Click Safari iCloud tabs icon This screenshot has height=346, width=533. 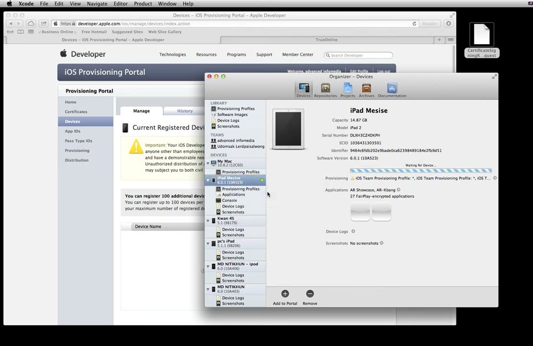pos(31,24)
